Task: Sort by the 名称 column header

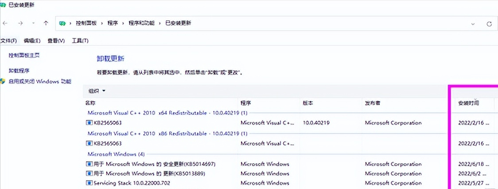Action: (90, 103)
